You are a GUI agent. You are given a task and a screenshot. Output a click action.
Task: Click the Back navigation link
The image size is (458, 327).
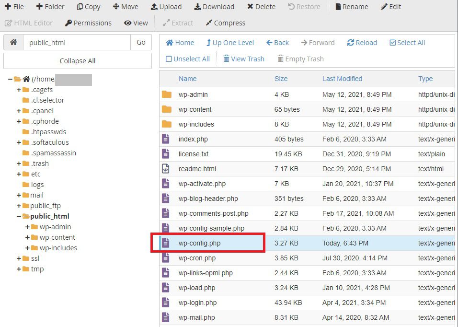(x=277, y=43)
